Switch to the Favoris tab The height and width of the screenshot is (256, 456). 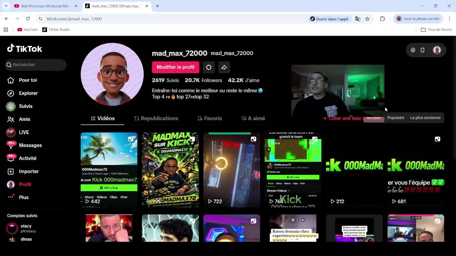(209, 118)
